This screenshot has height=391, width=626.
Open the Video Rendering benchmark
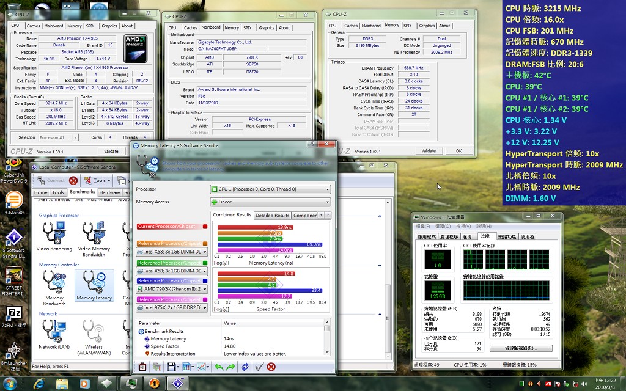click(54, 236)
